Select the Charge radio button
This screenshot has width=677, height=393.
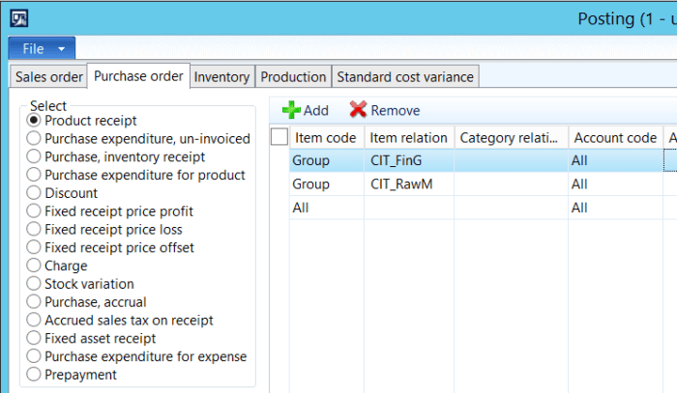point(34,266)
